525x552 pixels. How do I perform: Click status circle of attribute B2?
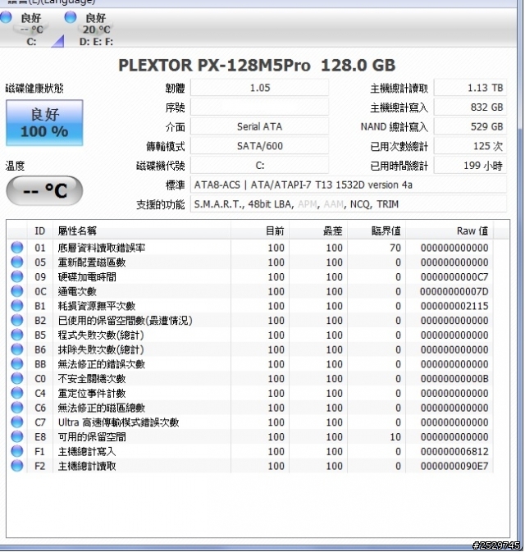pos(17,321)
